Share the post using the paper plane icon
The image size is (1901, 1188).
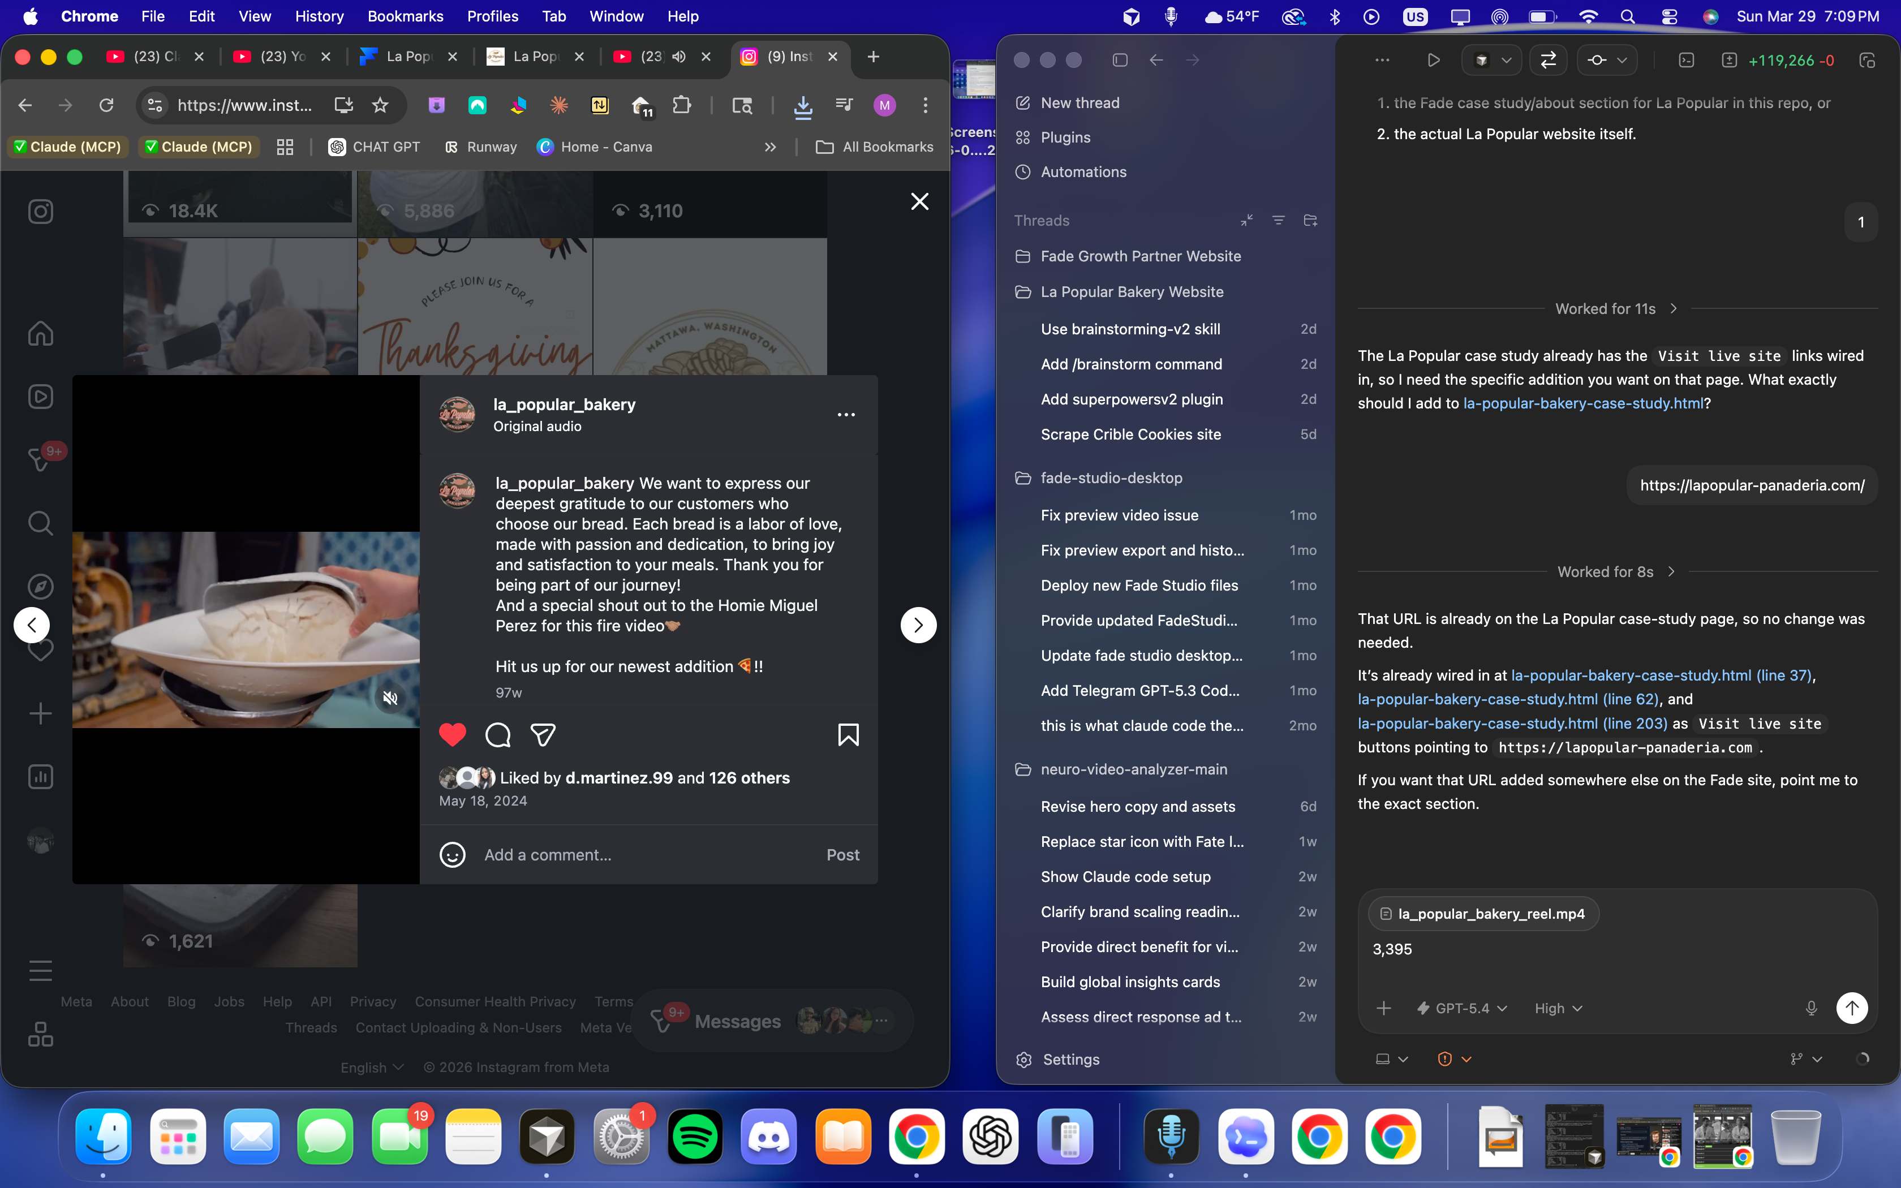click(543, 735)
